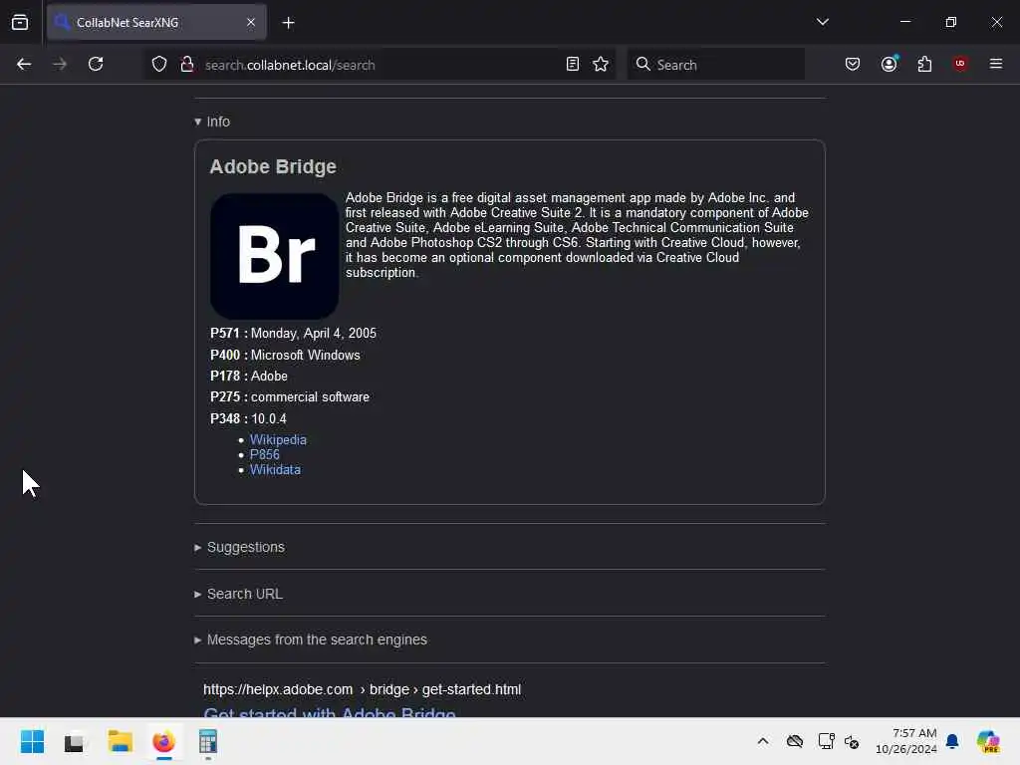Viewport: 1020px width, 765px height.
Task: Go back to the previous page
Action: [x=24, y=65]
